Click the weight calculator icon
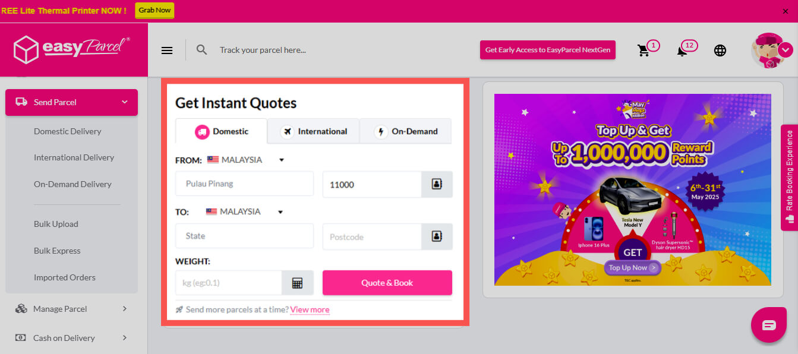 (297, 283)
